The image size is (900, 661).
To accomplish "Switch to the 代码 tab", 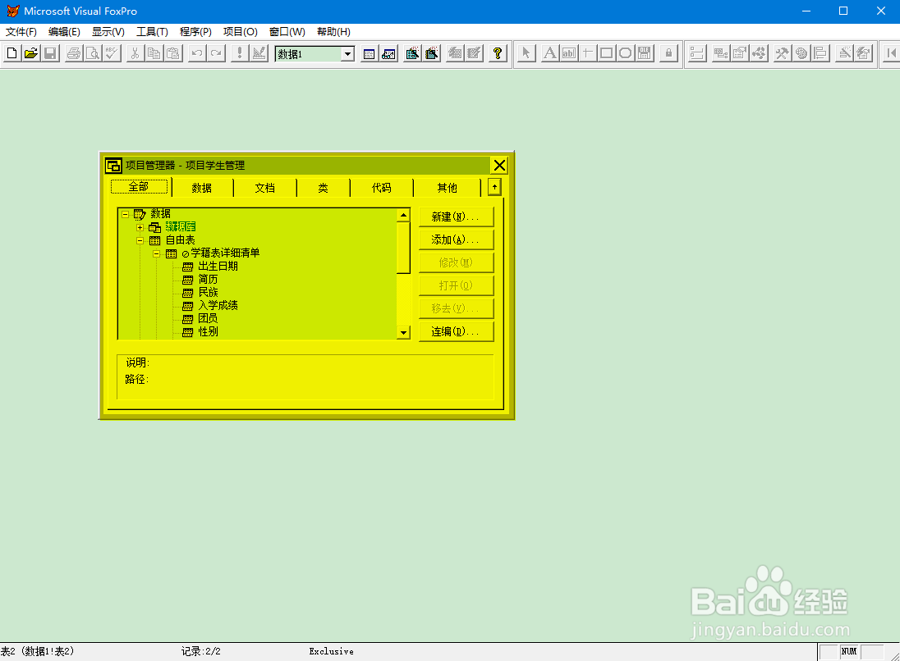I will pos(382,188).
